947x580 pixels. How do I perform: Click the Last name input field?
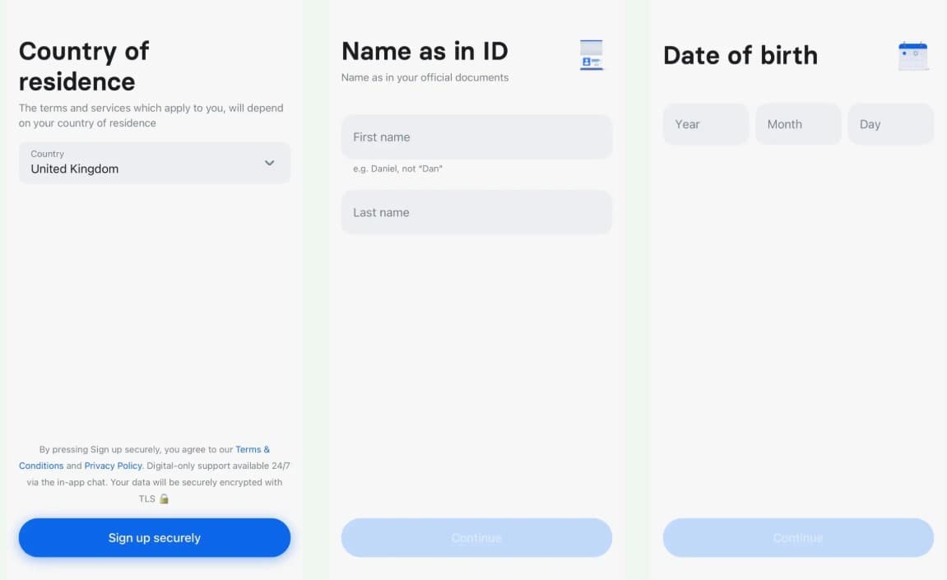point(476,211)
